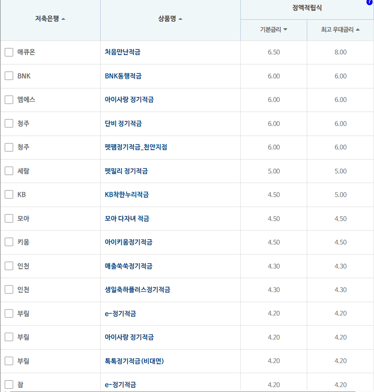Click the 키움 bank name
This screenshot has height=392, width=374.
point(23,242)
